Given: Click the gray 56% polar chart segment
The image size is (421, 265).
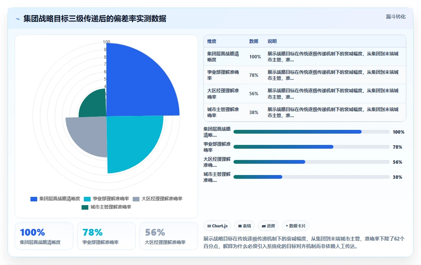Looking at the screenshot, I should 89,134.
